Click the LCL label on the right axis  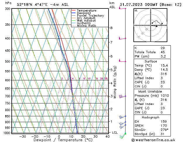pyautogui.click(x=115, y=132)
